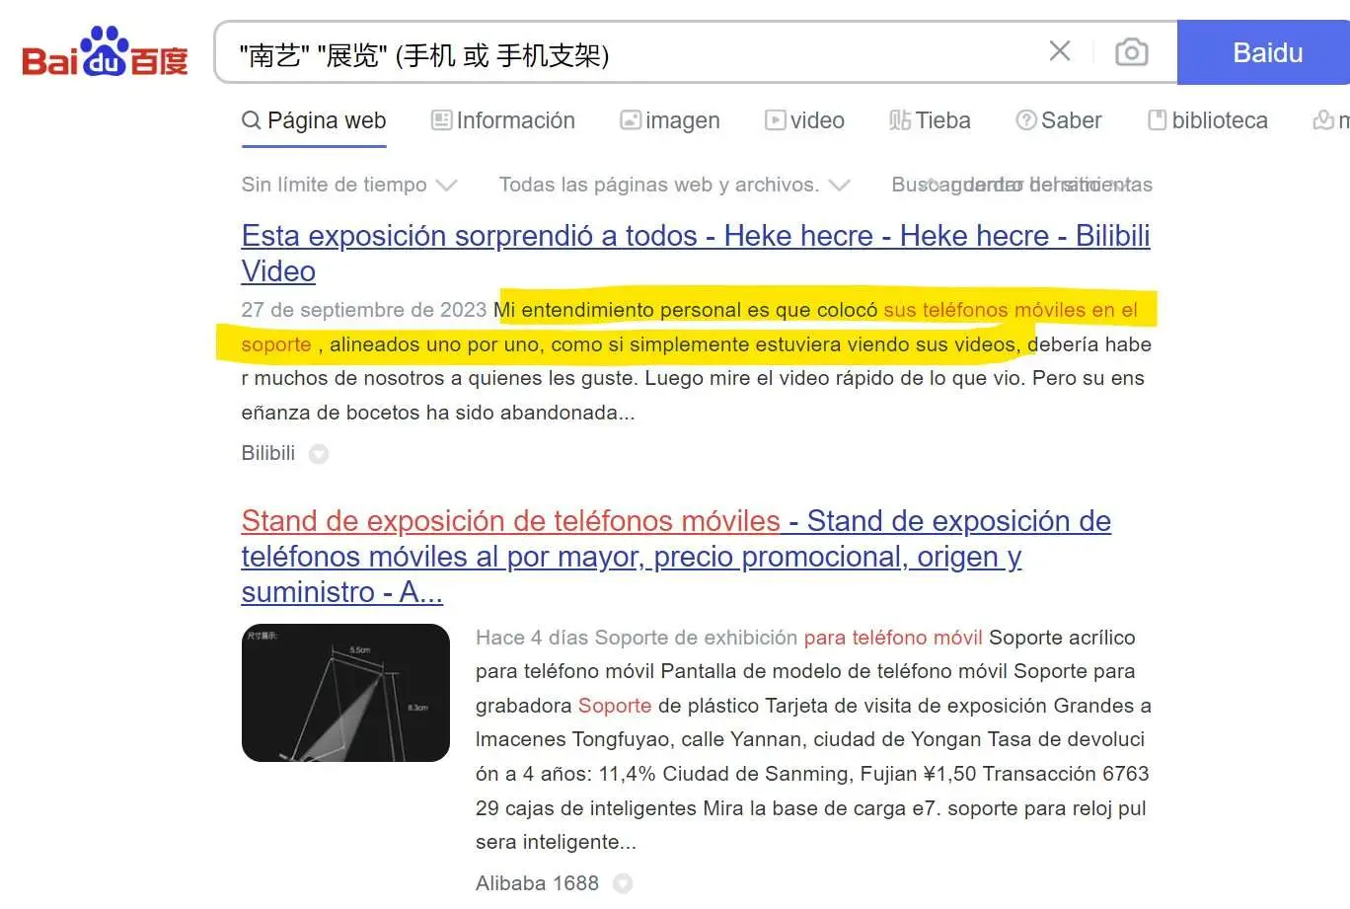Click the icon beside Alibaba 1688 source

623,883
